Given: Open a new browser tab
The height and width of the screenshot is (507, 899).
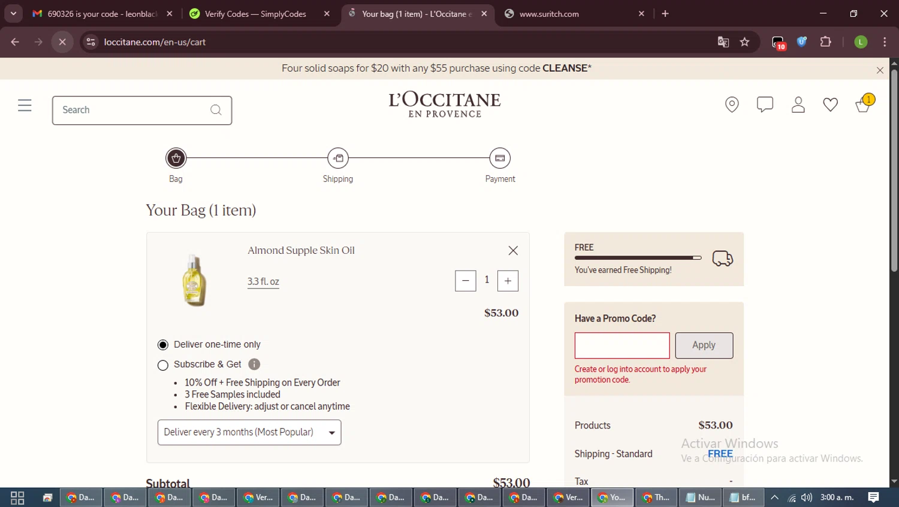Looking at the screenshot, I should click(x=665, y=14).
